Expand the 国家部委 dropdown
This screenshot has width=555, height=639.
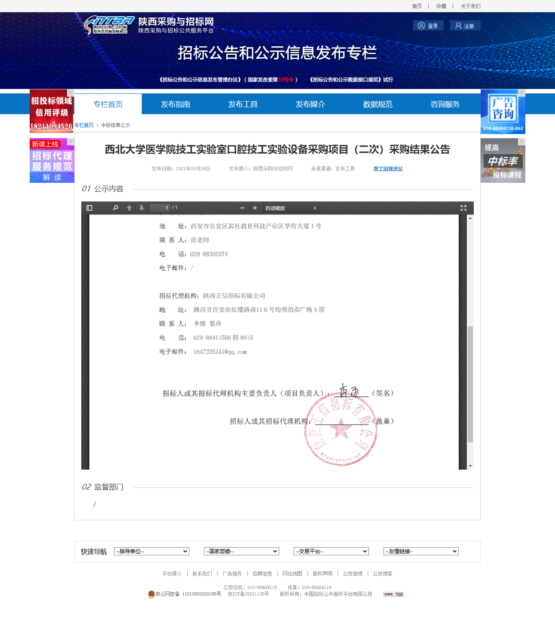[241, 551]
